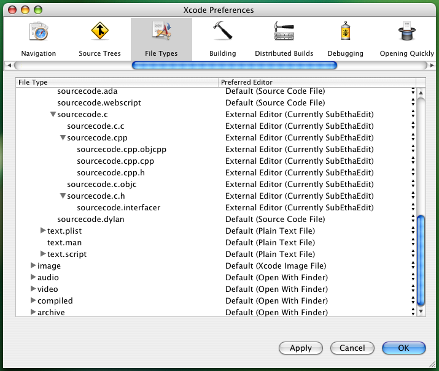Open editor popup for sourcecode.webscript
Screen dimensions: 439x371
pos(413,102)
